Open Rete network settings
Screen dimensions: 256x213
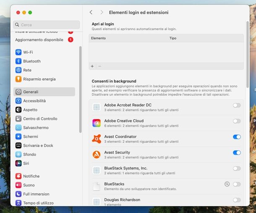point(27,70)
